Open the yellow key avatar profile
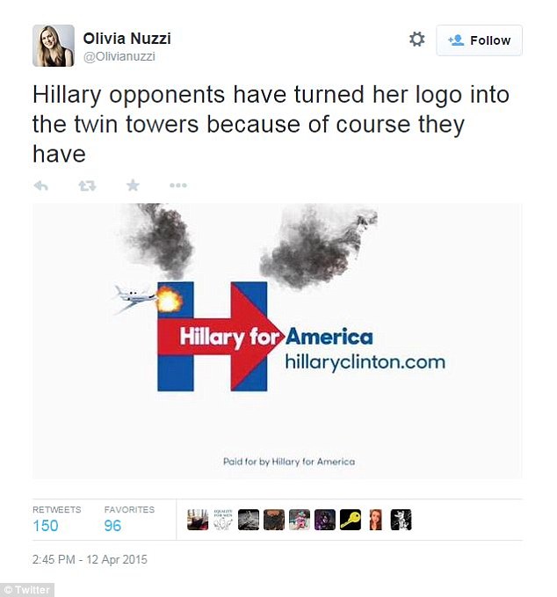The height and width of the screenshot is (597, 557). click(351, 520)
